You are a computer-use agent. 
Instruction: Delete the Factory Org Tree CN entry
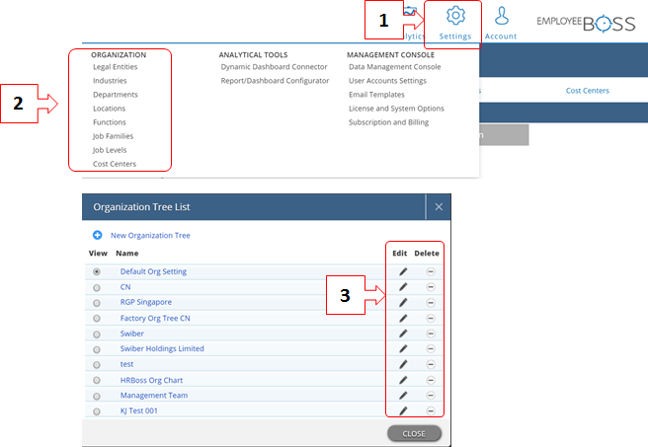pyautogui.click(x=431, y=318)
